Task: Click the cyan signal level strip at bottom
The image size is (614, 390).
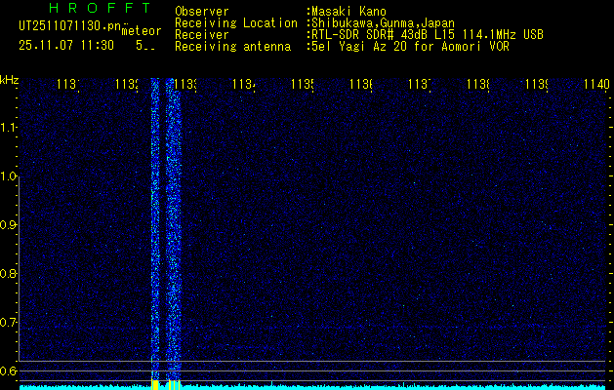Action: 314,388
